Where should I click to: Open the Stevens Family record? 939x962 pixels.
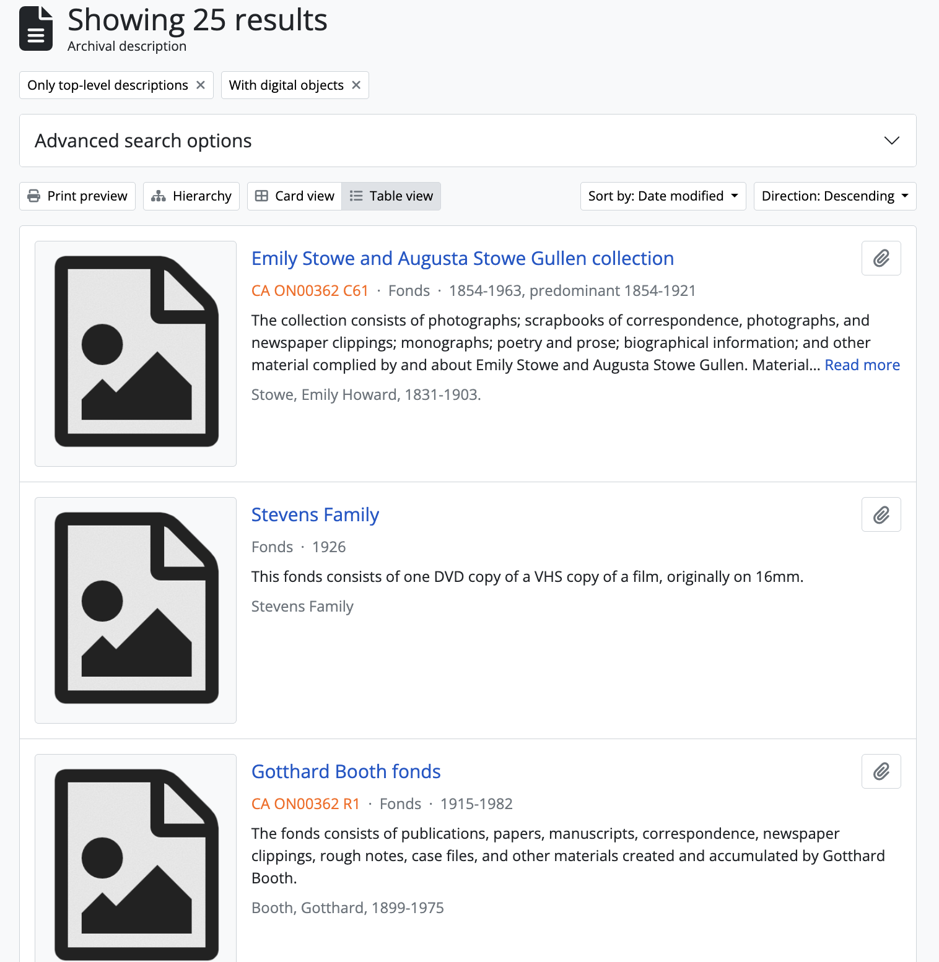tap(315, 514)
